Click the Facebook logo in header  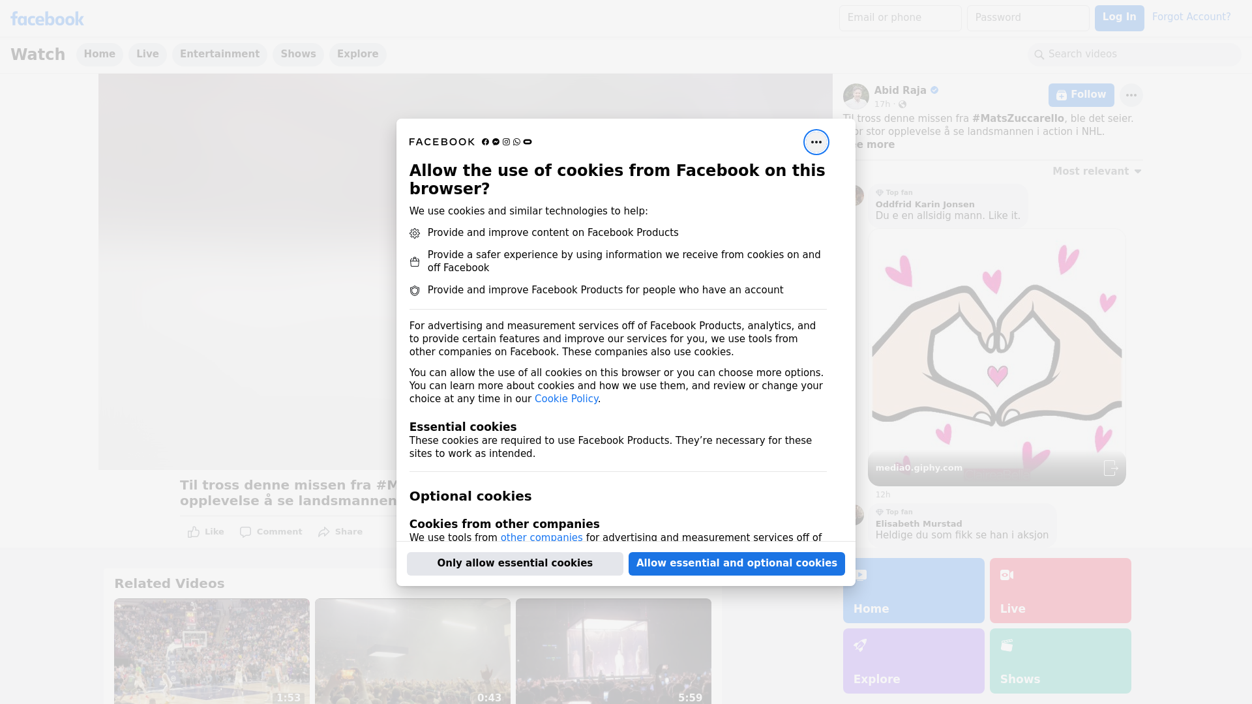[x=47, y=19]
